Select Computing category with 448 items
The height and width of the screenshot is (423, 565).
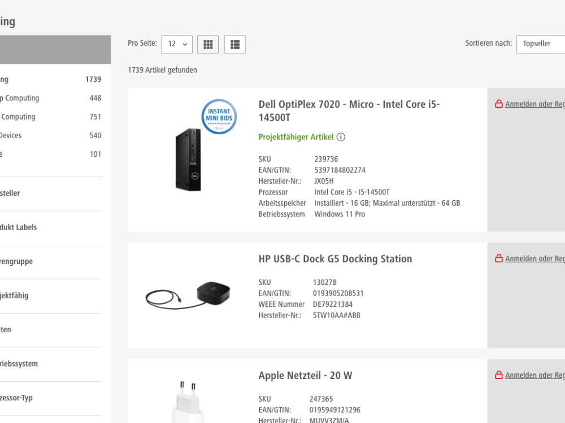click(50, 98)
